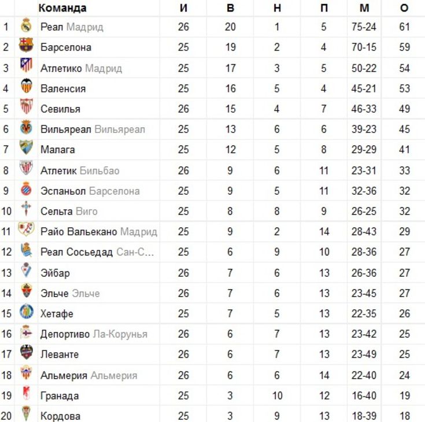Click the Levante dark crest icon

pyautogui.click(x=26, y=352)
